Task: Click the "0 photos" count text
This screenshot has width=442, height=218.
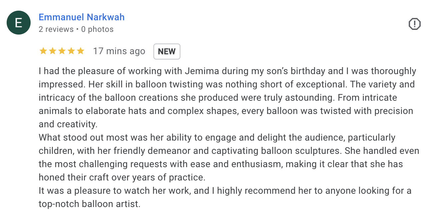Action: coord(97,29)
